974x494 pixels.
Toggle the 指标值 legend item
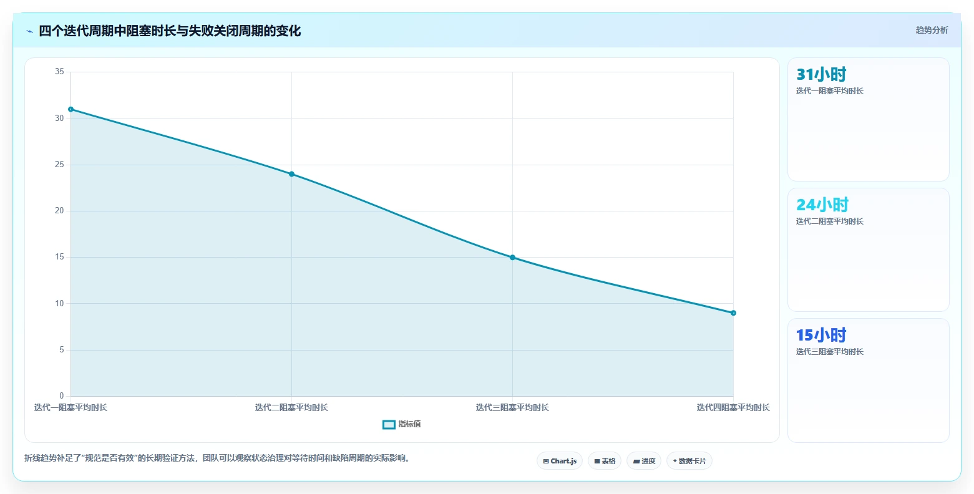click(402, 424)
